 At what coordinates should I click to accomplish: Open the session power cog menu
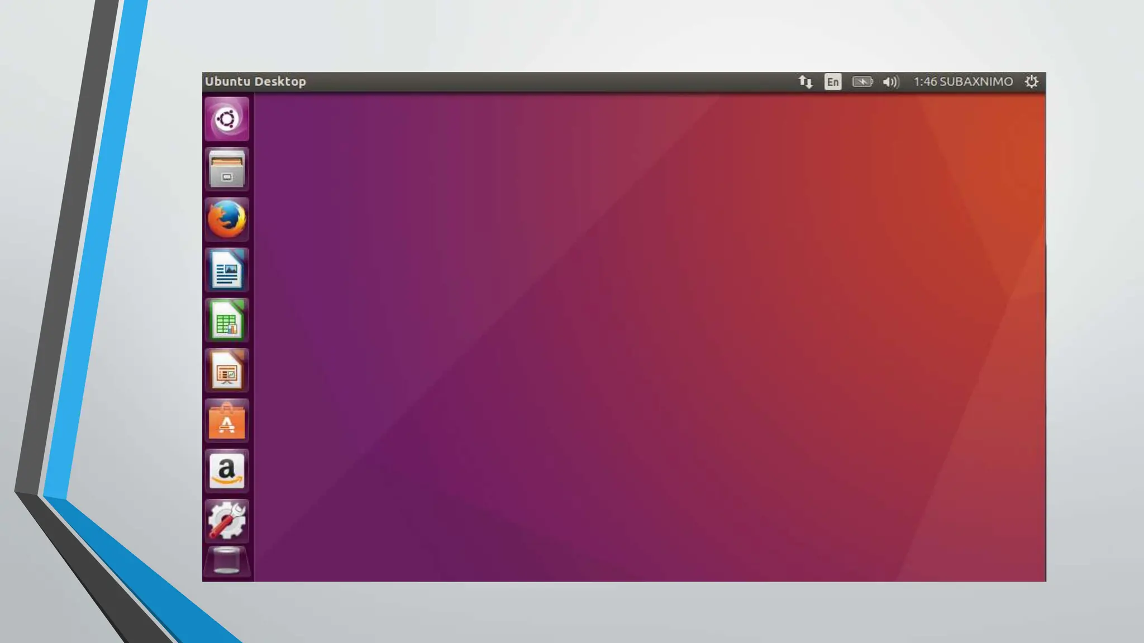[x=1031, y=82]
